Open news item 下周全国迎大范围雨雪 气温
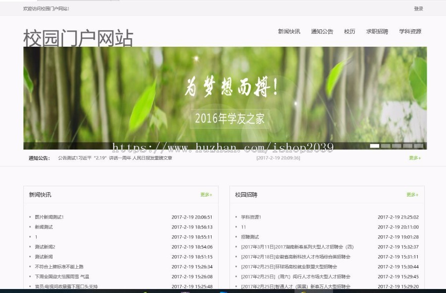The height and width of the screenshot is (293, 446). tap(62, 277)
